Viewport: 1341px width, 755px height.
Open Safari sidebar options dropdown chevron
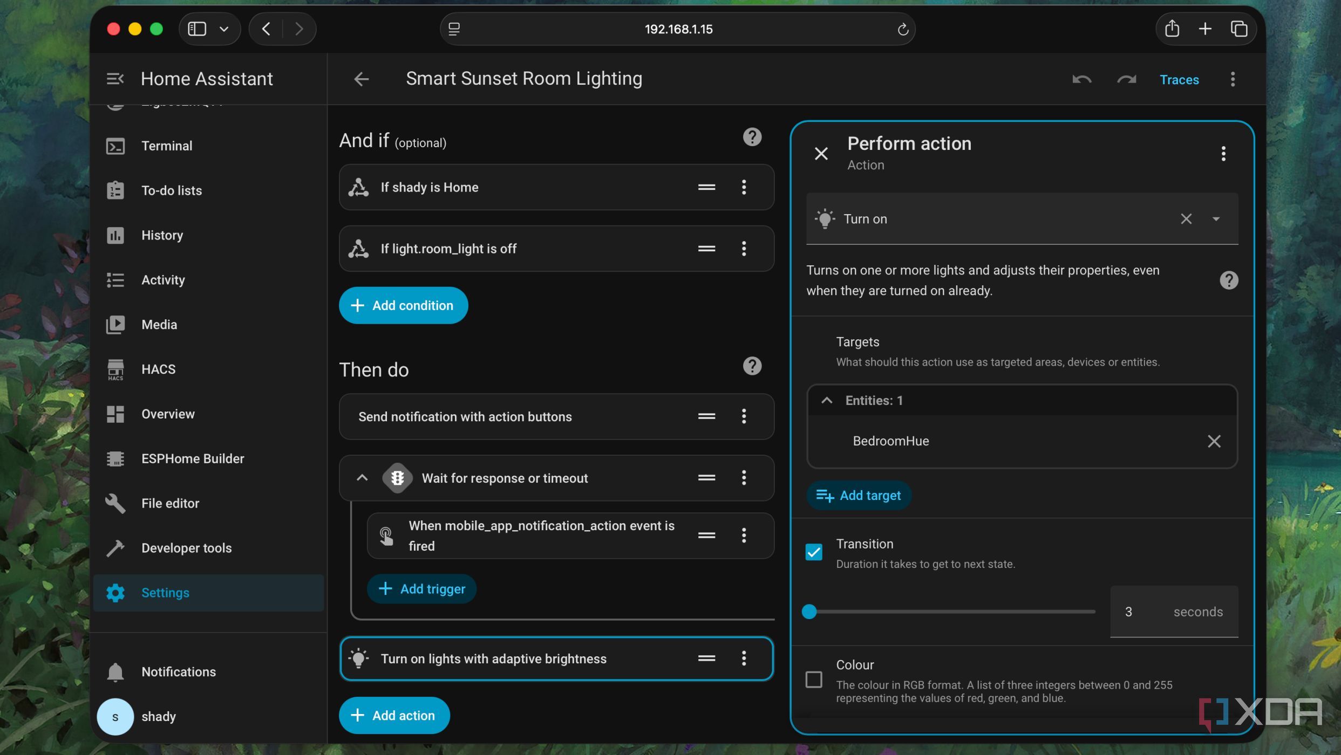pyautogui.click(x=223, y=29)
